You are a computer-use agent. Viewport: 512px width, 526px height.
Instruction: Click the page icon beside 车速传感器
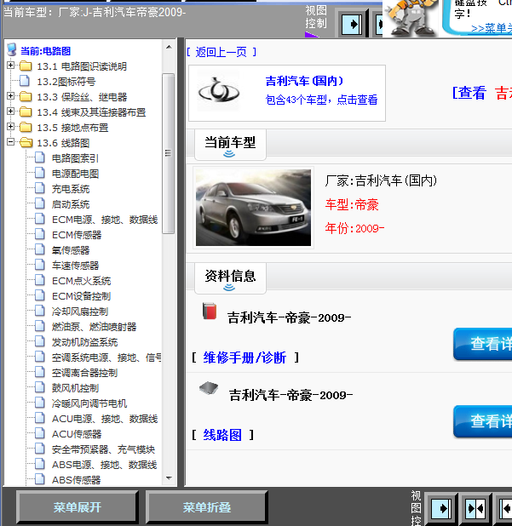tap(40, 265)
